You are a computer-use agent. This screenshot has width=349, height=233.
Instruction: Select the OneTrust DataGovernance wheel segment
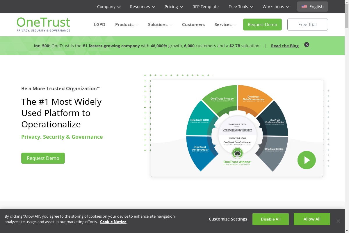[253, 99]
